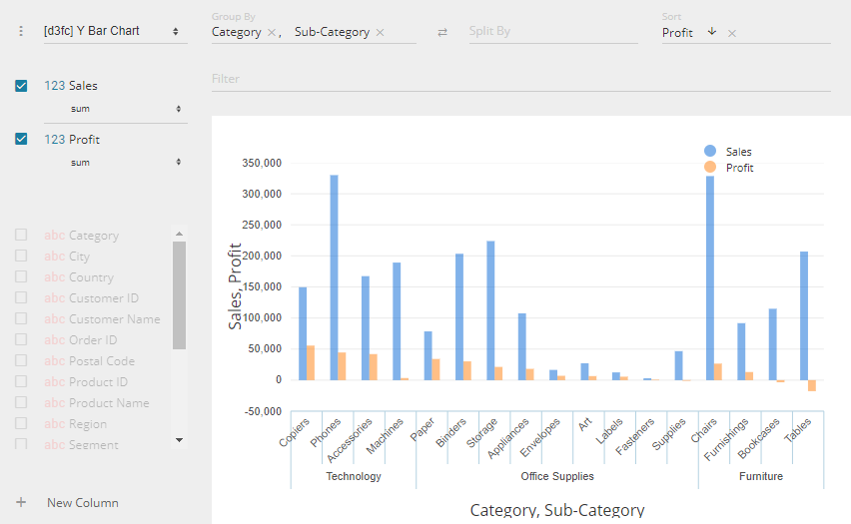Enable the Category column checkbox
851x524 pixels.
point(21,236)
